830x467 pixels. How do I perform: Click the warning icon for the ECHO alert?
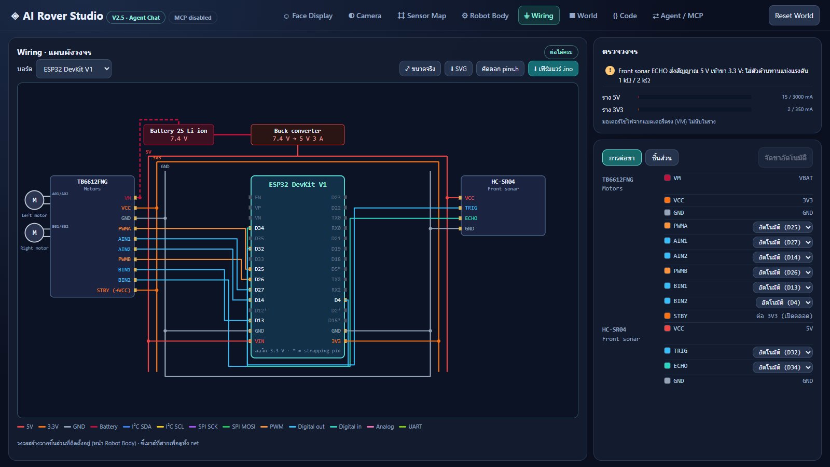(610, 71)
